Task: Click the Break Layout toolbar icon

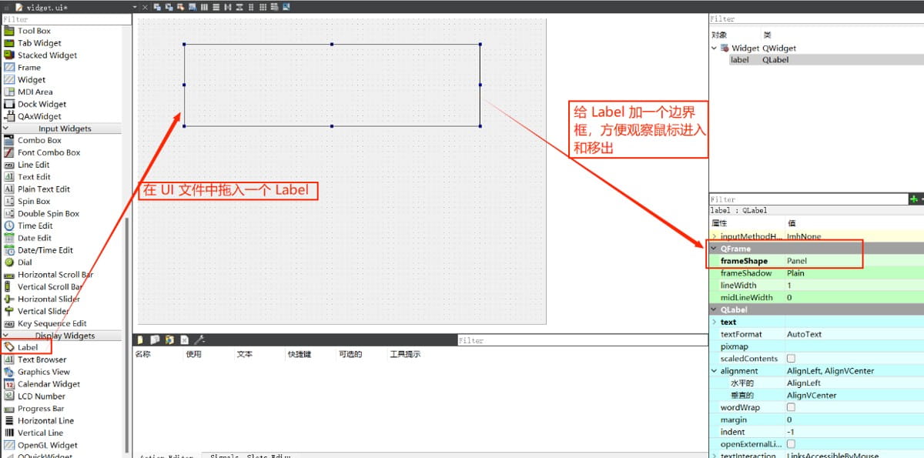Action: point(275,7)
